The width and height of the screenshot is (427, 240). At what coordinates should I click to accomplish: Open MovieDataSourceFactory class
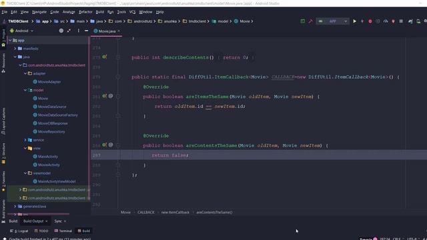58,115
